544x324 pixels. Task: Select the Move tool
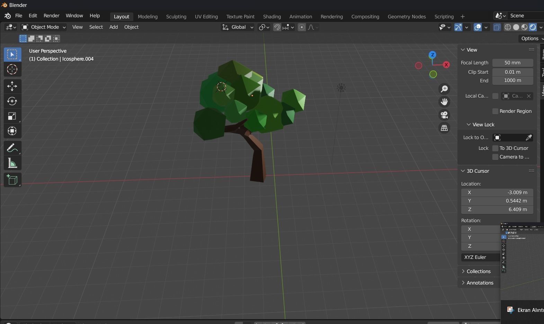(x=12, y=86)
